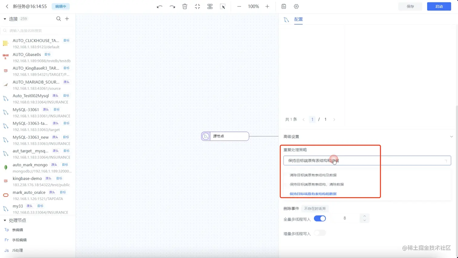Select the KingBase icon of AUTO_KingBaseR3_TAR

(5, 71)
